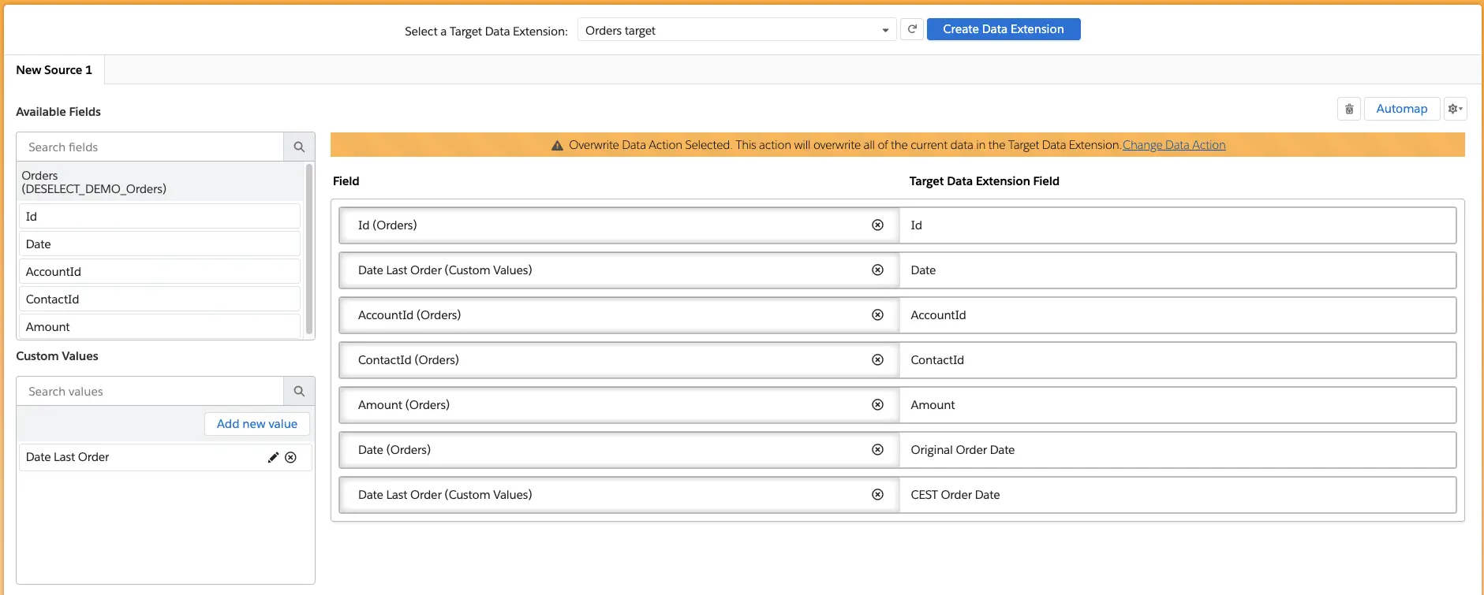Delete the Date Last Order custom value

coord(291,457)
